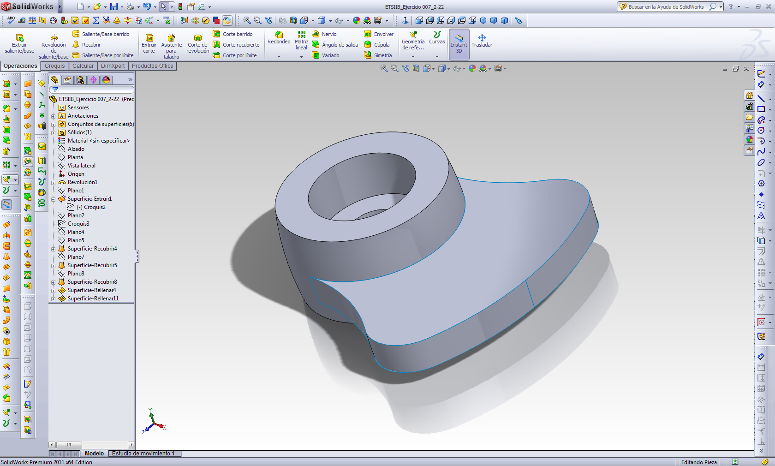
Task: Click the Recubrir feature tool
Action: tap(87, 45)
